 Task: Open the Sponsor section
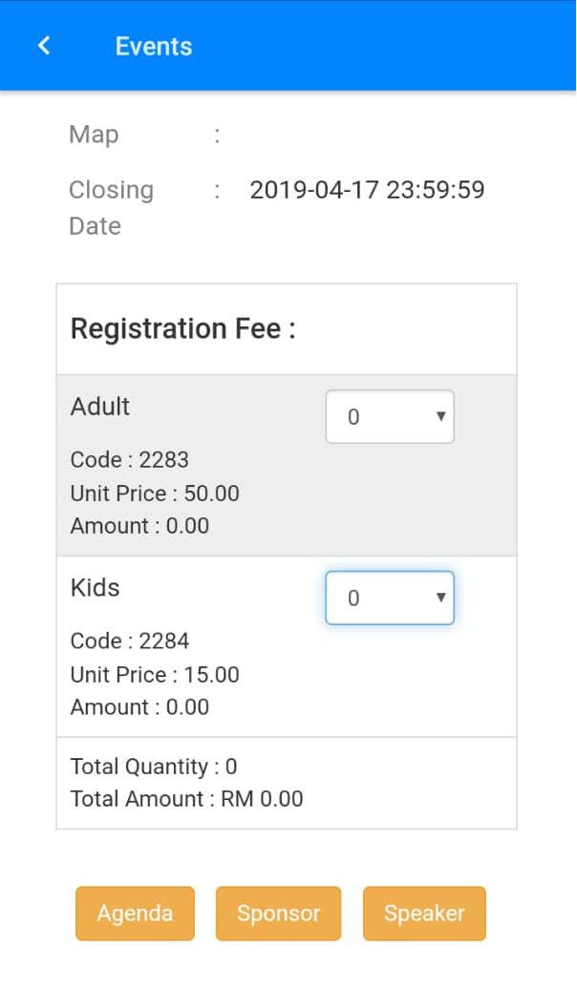tap(278, 914)
